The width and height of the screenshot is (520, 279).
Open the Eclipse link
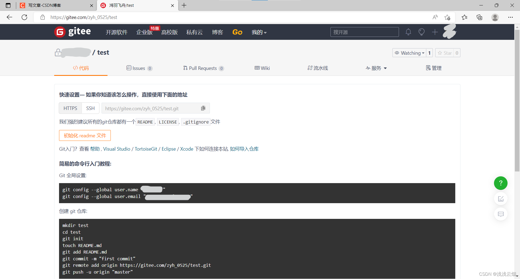click(x=169, y=149)
